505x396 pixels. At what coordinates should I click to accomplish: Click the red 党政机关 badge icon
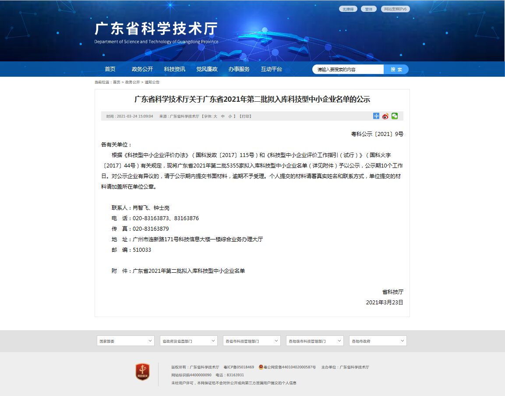click(142, 372)
